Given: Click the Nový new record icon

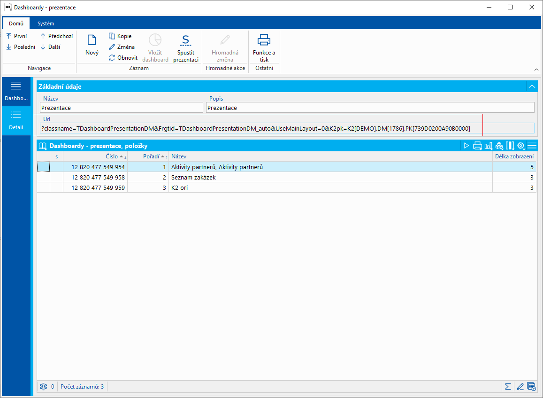Looking at the screenshot, I should point(92,41).
